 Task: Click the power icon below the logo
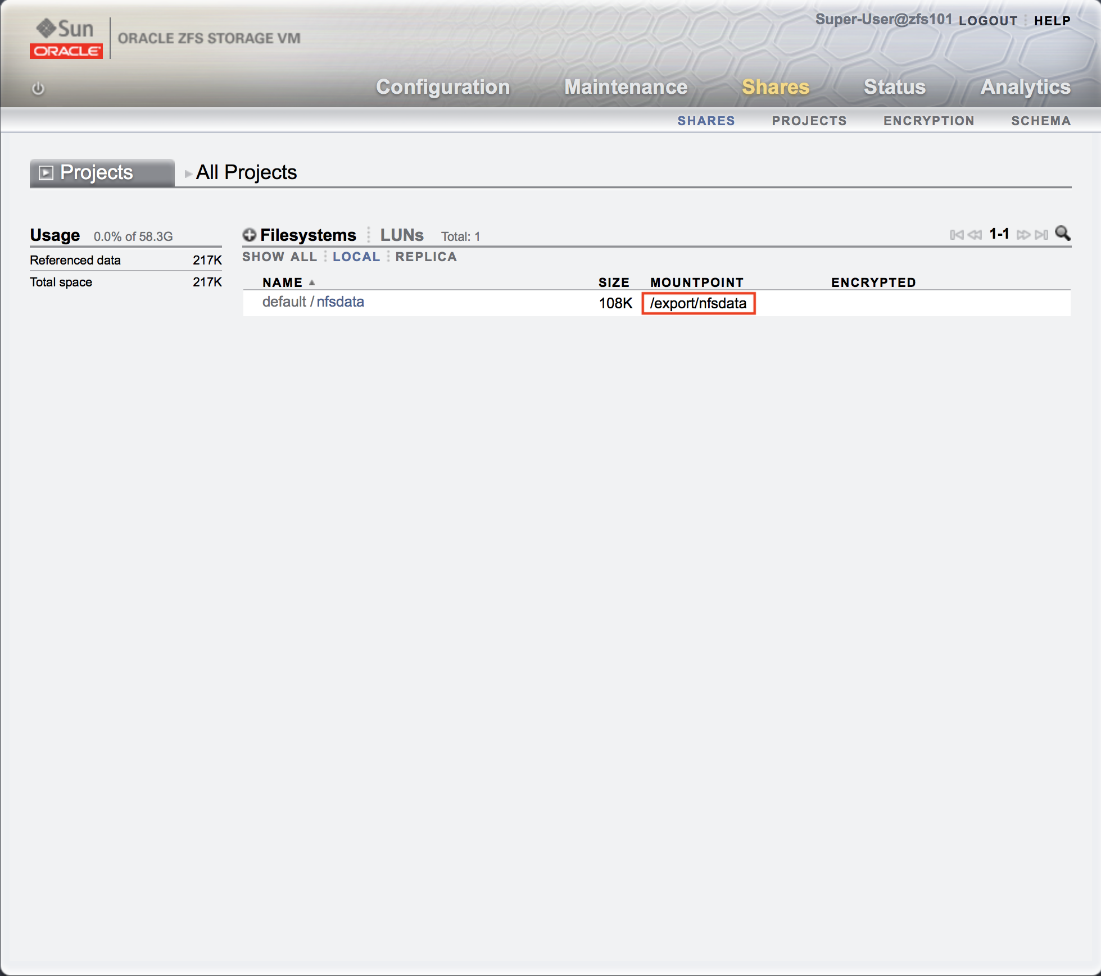(x=38, y=89)
